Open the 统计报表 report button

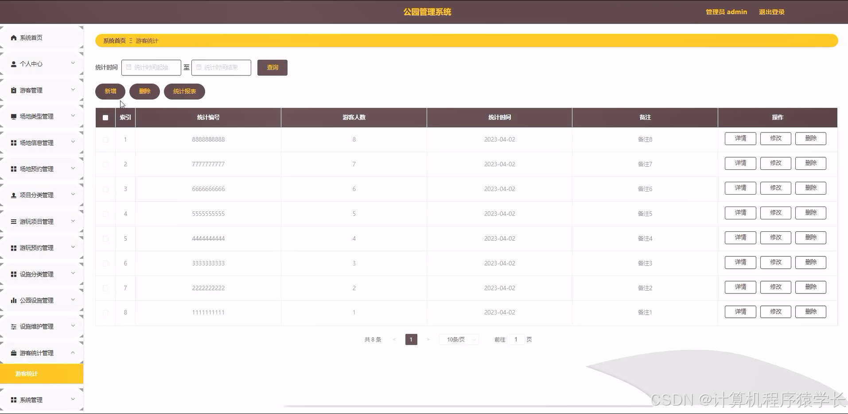pos(184,91)
